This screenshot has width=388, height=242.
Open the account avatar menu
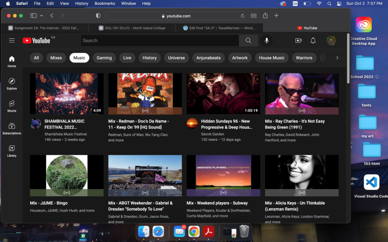[x=331, y=41]
